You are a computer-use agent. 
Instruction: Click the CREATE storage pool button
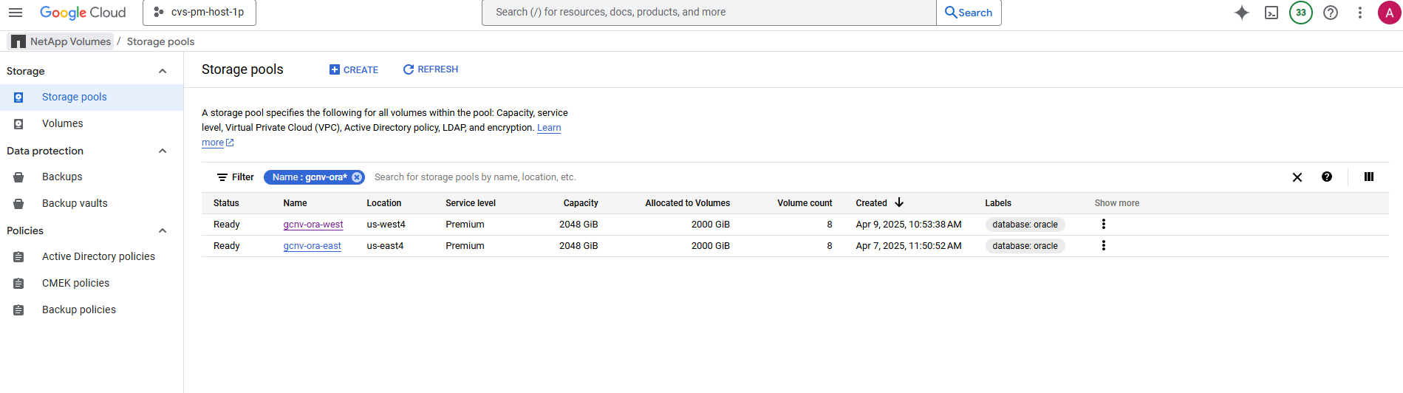[354, 69]
